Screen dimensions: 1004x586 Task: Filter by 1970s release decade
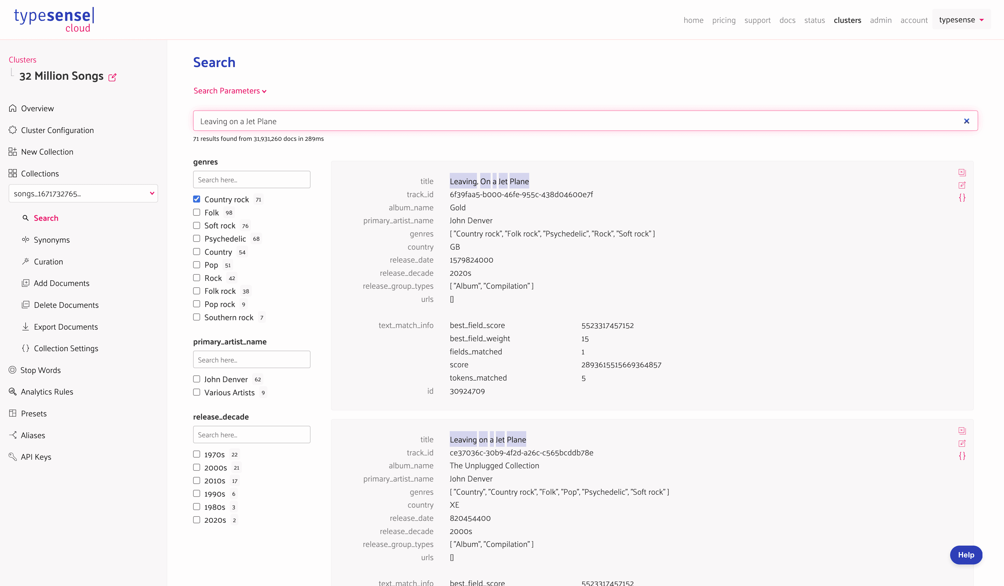pyautogui.click(x=196, y=455)
